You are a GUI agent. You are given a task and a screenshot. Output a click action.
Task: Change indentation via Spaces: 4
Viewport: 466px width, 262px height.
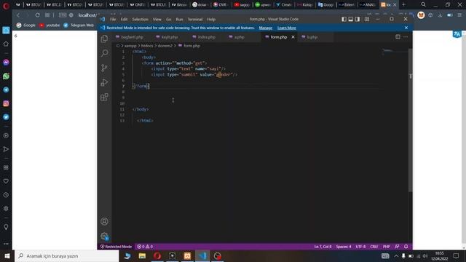(344, 247)
